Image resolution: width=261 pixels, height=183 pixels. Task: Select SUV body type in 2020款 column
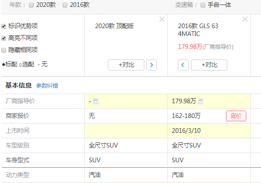click(95, 160)
